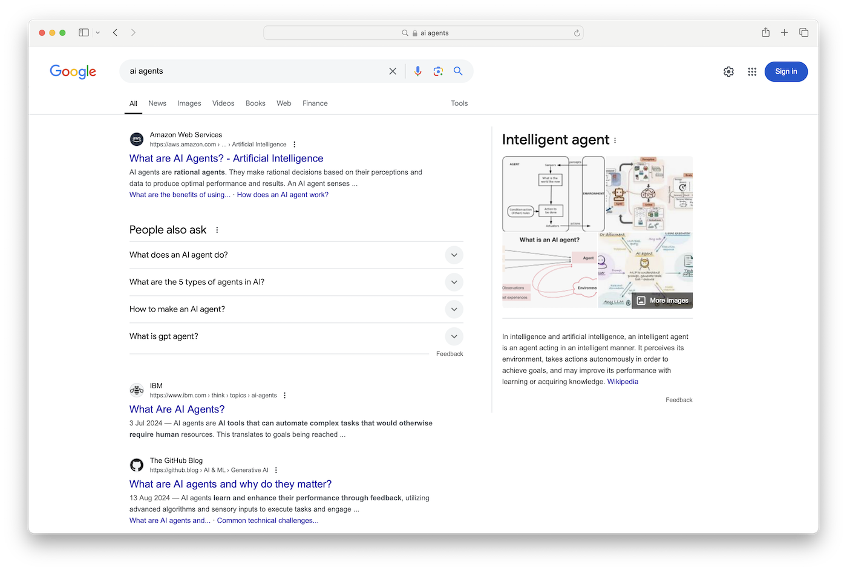Clear the search query with the X
This screenshot has width=847, height=571.
[393, 71]
